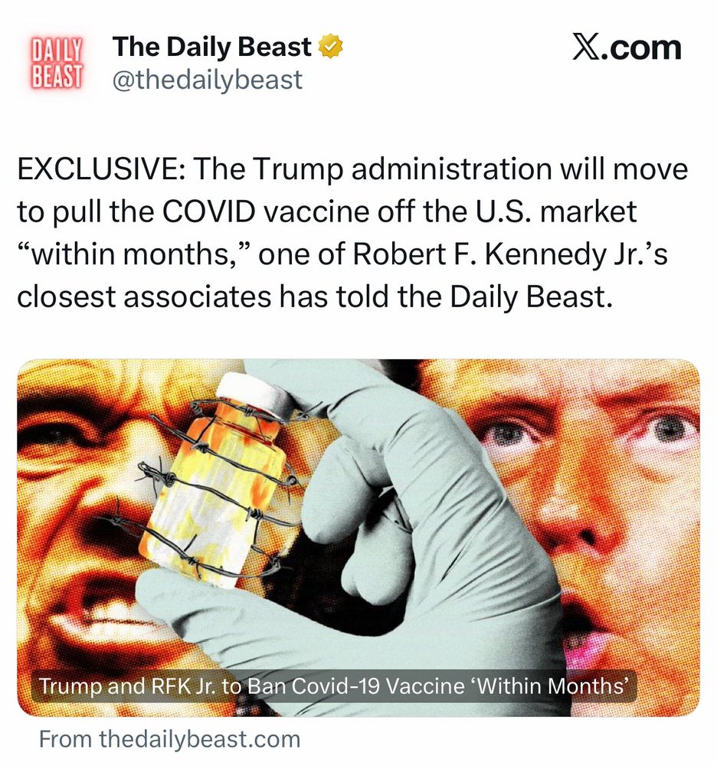
Task: Click 'Trump administration' in the post text
Action: click(x=402, y=169)
